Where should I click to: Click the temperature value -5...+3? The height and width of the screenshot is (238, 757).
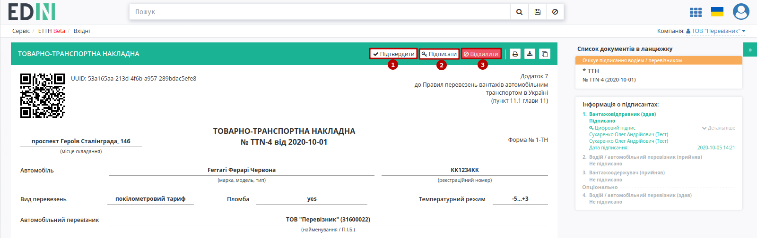pos(520,199)
